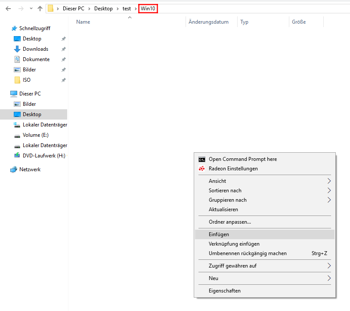Click the Netzwerk globe icon

click(x=14, y=169)
